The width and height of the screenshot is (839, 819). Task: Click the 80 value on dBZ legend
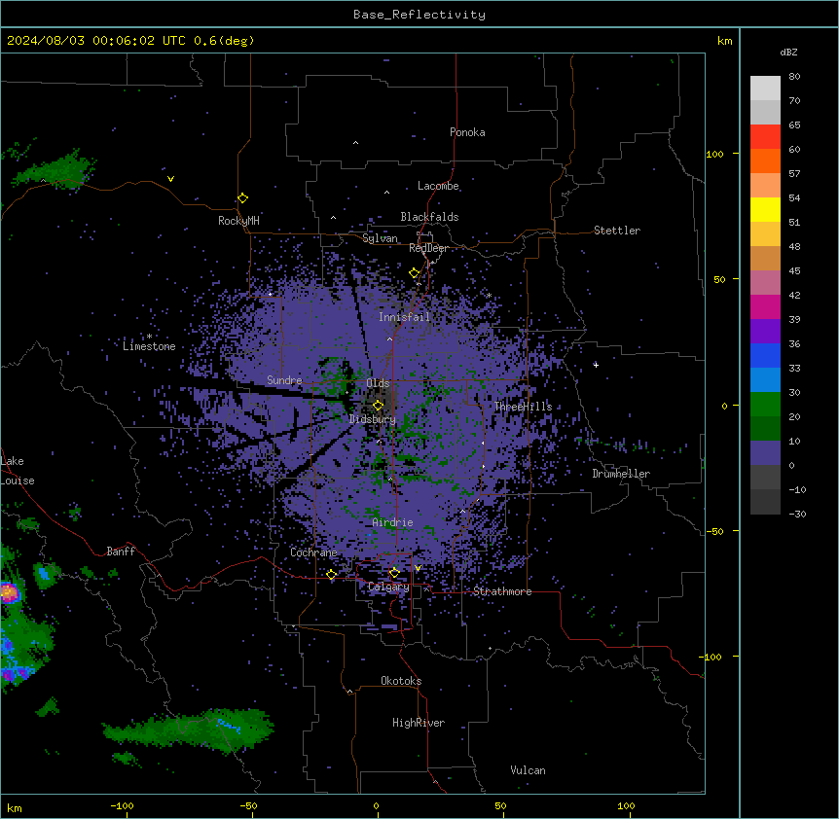pos(794,77)
